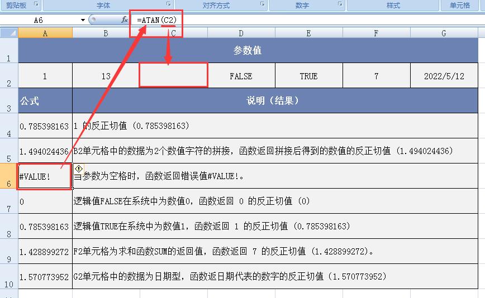Select column D header
This screenshot has width=485, height=298.
[x=241, y=33]
